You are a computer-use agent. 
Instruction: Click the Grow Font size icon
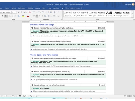18,12
